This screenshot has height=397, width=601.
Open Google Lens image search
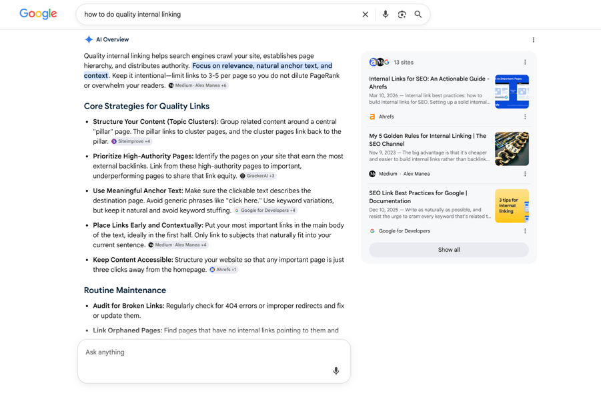pos(402,15)
